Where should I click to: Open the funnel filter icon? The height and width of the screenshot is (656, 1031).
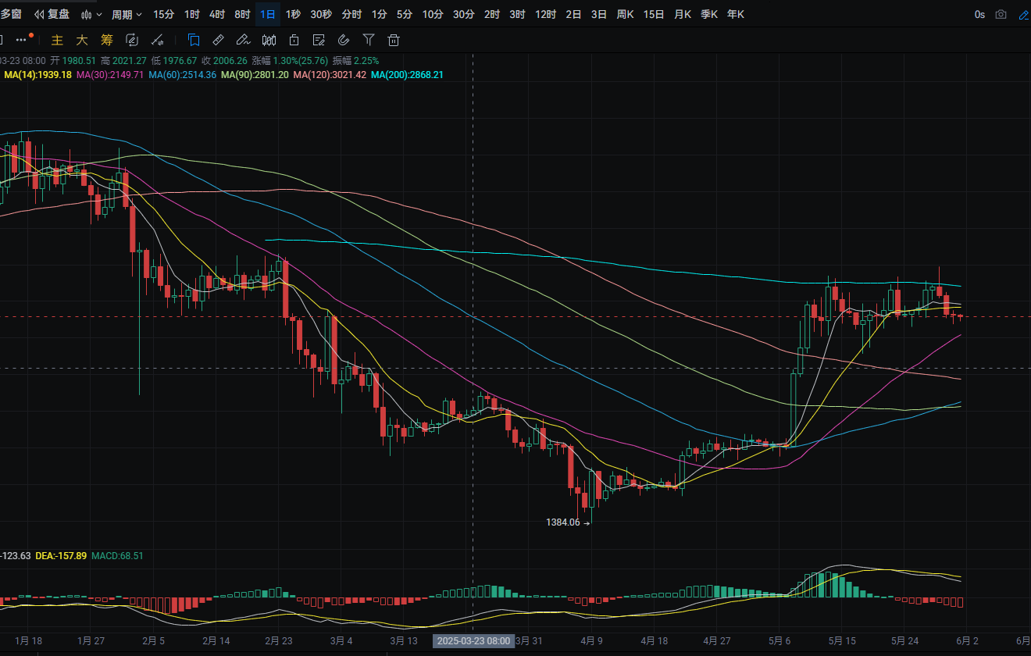point(369,40)
